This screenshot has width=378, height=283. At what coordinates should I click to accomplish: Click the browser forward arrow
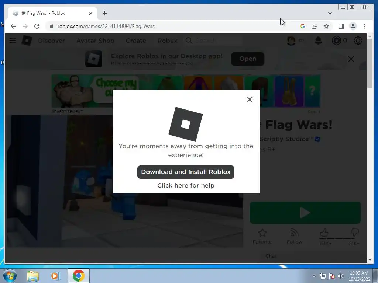(25, 26)
